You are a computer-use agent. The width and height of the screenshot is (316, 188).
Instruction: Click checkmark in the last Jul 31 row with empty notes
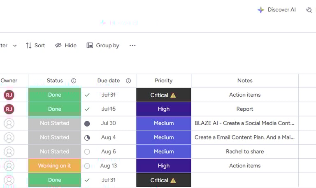[x=87, y=180]
